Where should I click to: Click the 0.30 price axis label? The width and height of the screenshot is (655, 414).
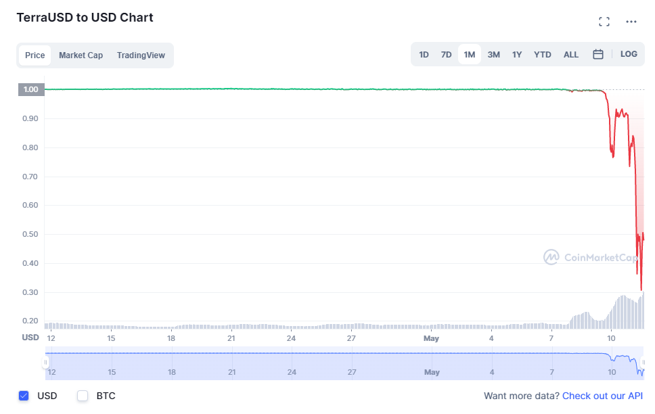30,292
